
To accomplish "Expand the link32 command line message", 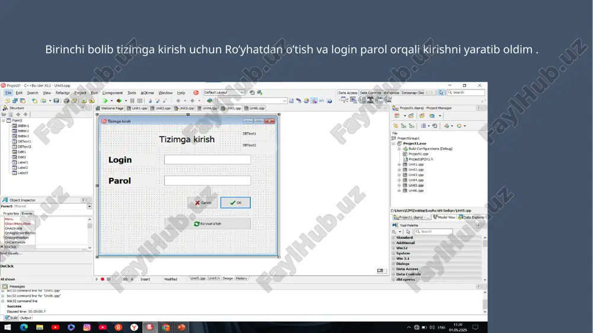I will [x=3, y=301].
